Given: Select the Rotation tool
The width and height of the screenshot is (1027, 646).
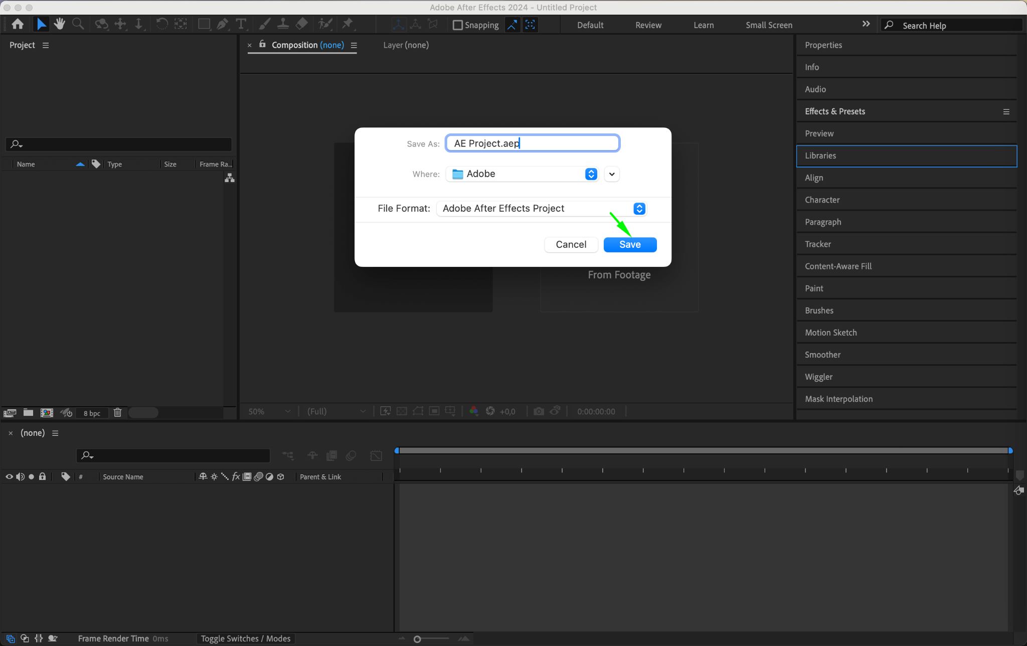Looking at the screenshot, I should tap(161, 24).
